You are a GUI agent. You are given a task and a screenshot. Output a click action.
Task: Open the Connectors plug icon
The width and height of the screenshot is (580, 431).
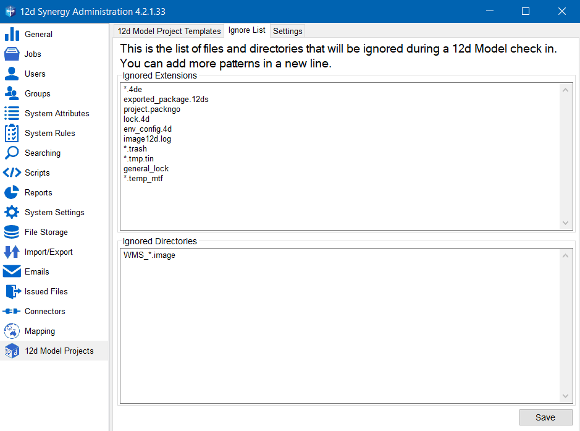(x=12, y=311)
